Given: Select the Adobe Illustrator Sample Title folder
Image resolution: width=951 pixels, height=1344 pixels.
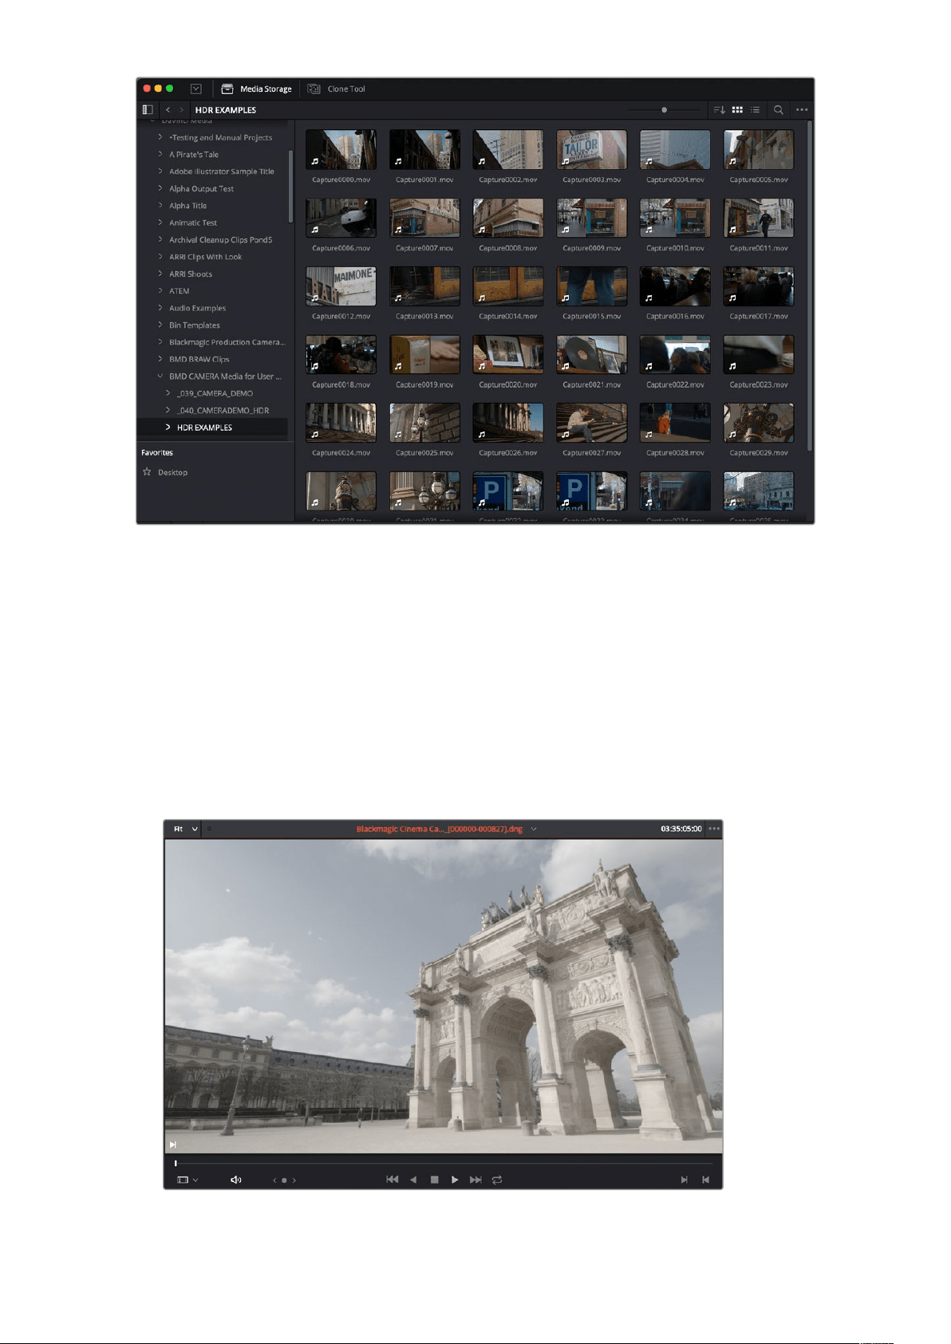Looking at the screenshot, I should [x=221, y=171].
